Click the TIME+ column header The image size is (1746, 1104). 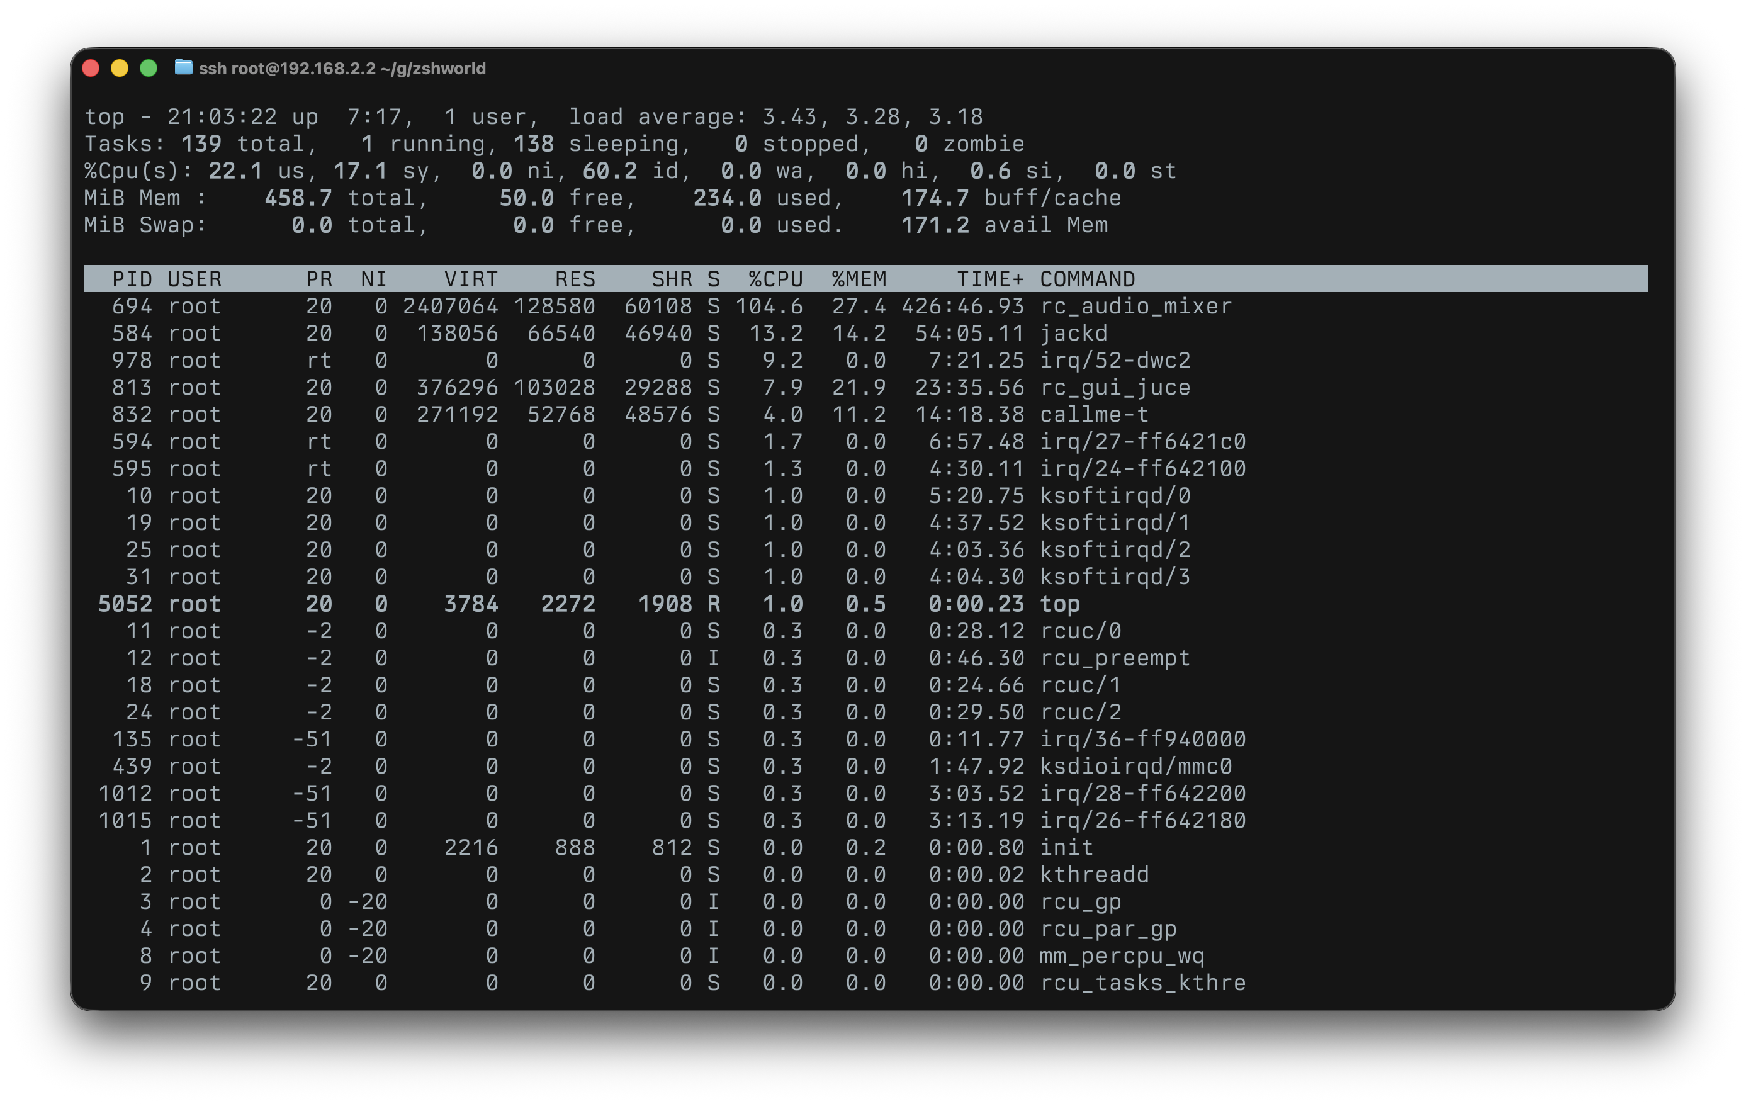pos(989,279)
